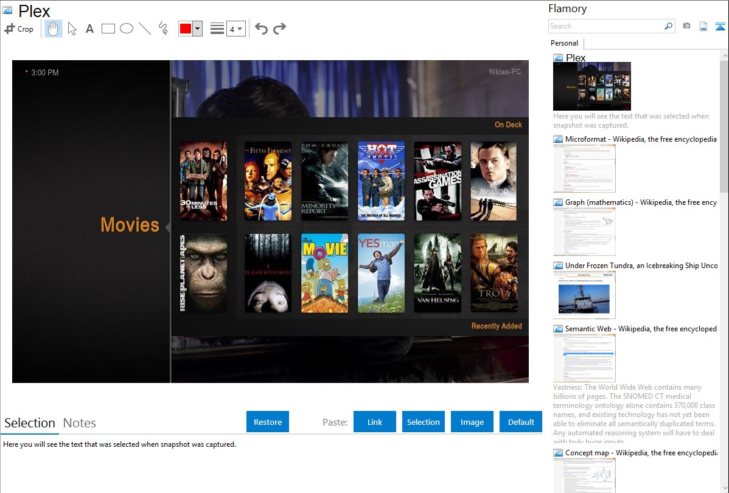Click the Semantic Web - Wikipedia title
This screenshot has height=493, width=729.
tap(641, 328)
